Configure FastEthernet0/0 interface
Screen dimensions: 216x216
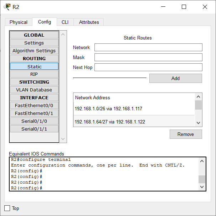click(x=34, y=106)
